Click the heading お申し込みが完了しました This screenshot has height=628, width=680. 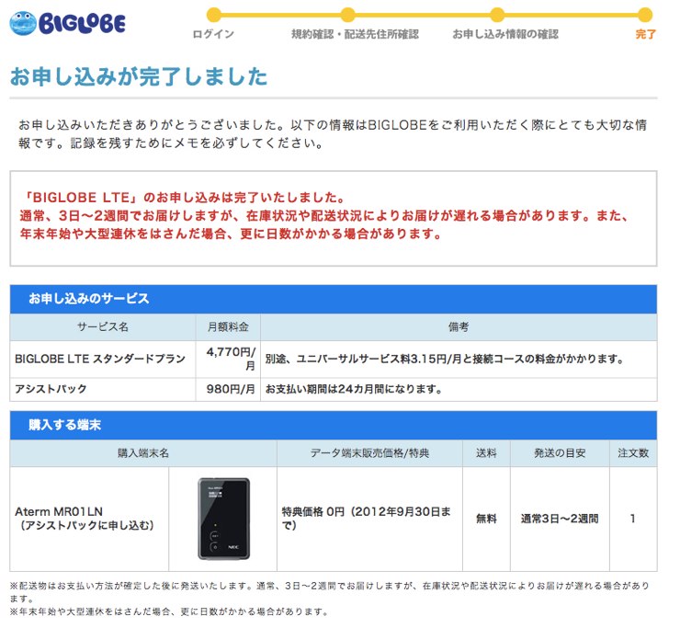[139, 76]
